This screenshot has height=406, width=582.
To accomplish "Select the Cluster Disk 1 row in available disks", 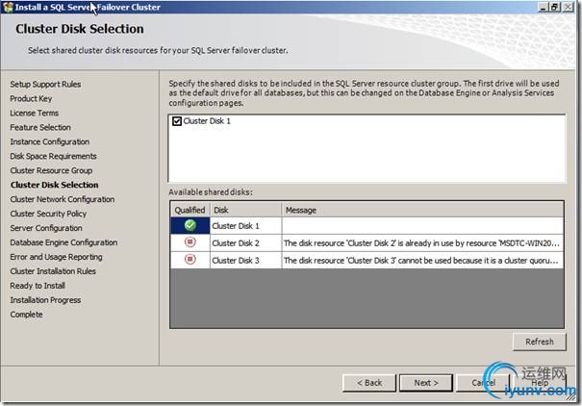I will [367, 226].
